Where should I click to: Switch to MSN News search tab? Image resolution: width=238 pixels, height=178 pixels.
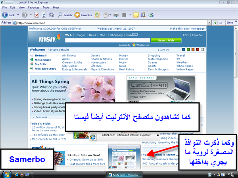[92, 35]
